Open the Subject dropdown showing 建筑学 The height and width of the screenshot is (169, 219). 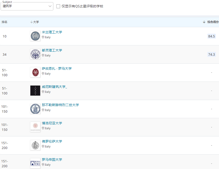(x=27, y=6)
